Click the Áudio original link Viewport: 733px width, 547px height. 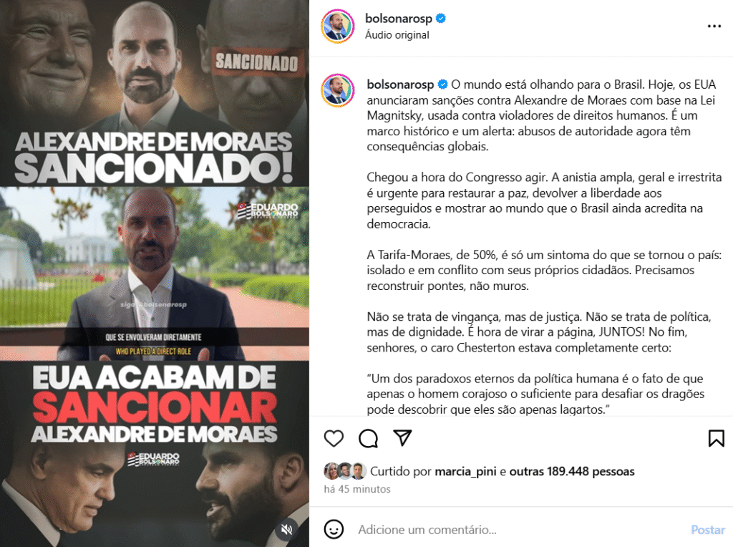tap(397, 35)
